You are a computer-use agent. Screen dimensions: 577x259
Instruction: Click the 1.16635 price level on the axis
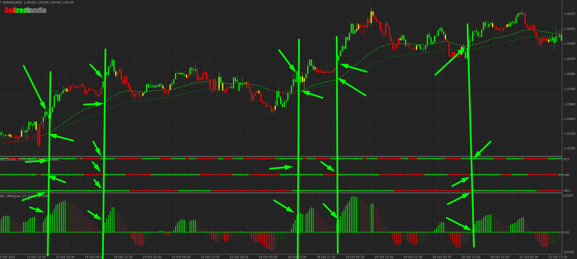pyautogui.click(x=569, y=14)
